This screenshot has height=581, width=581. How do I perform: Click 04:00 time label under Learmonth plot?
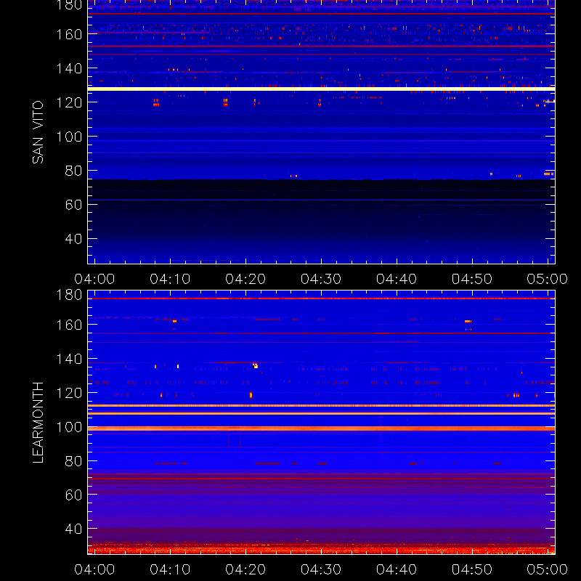(x=94, y=569)
